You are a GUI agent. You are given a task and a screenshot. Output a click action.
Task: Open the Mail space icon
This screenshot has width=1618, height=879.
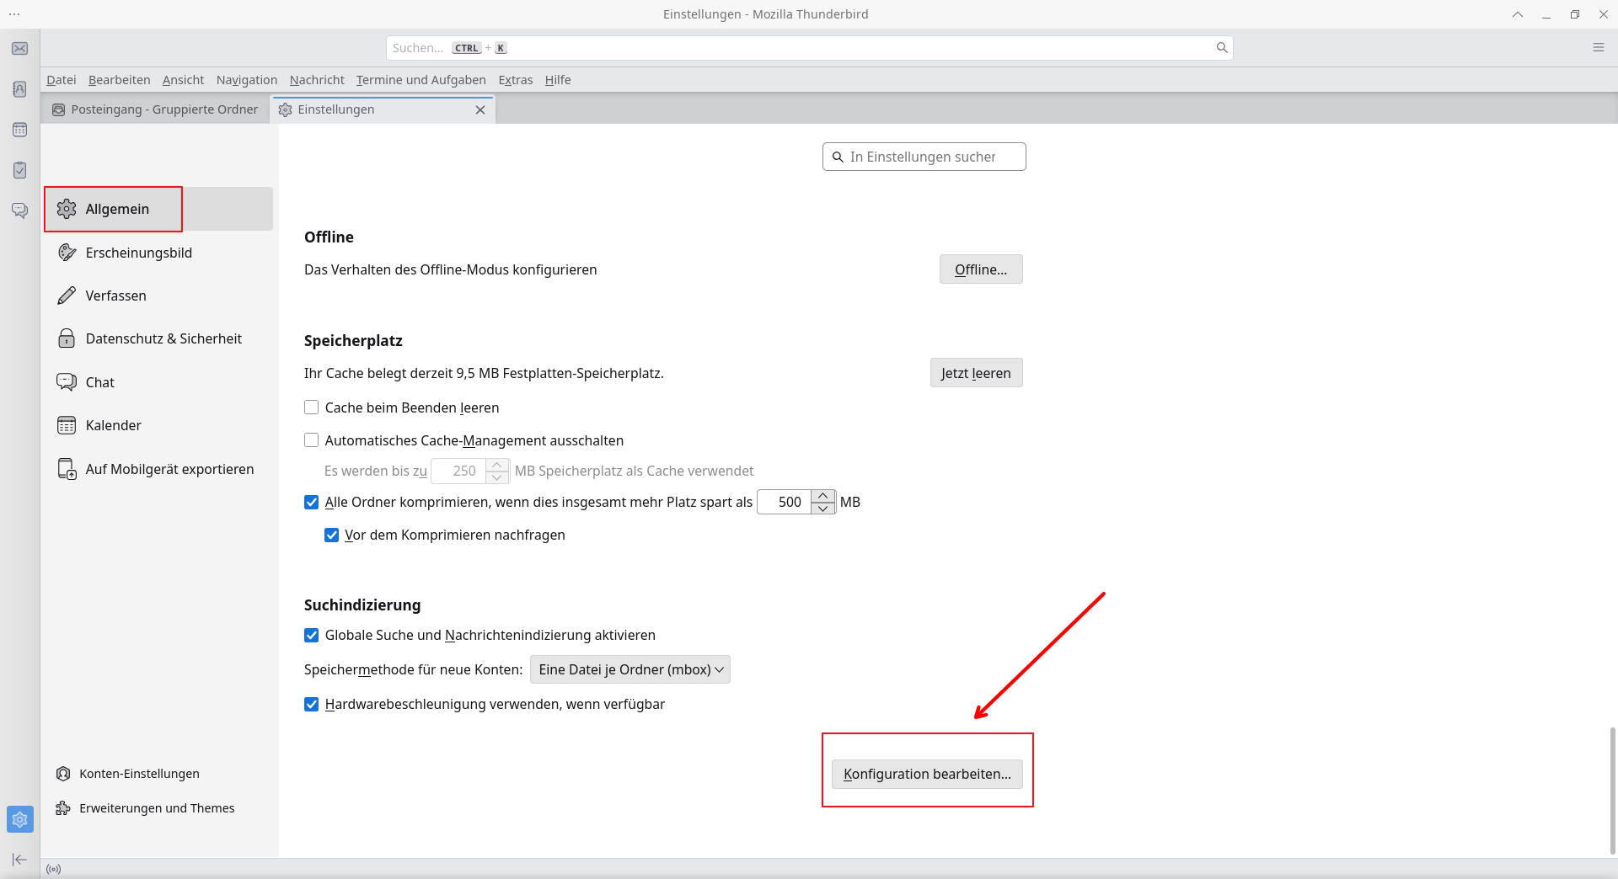pyautogui.click(x=19, y=49)
